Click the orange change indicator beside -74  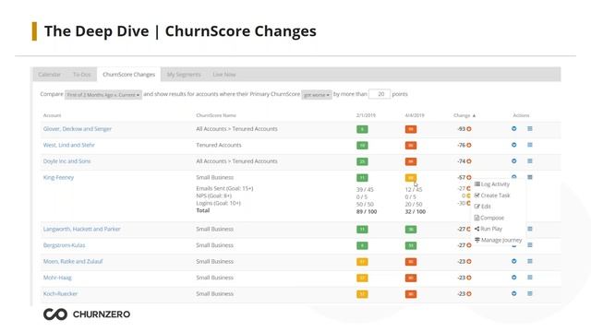point(469,161)
